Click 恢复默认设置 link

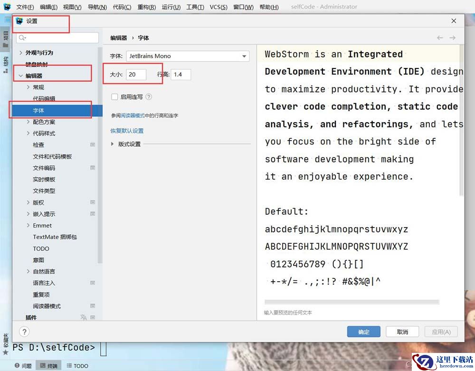(x=127, y=131)
